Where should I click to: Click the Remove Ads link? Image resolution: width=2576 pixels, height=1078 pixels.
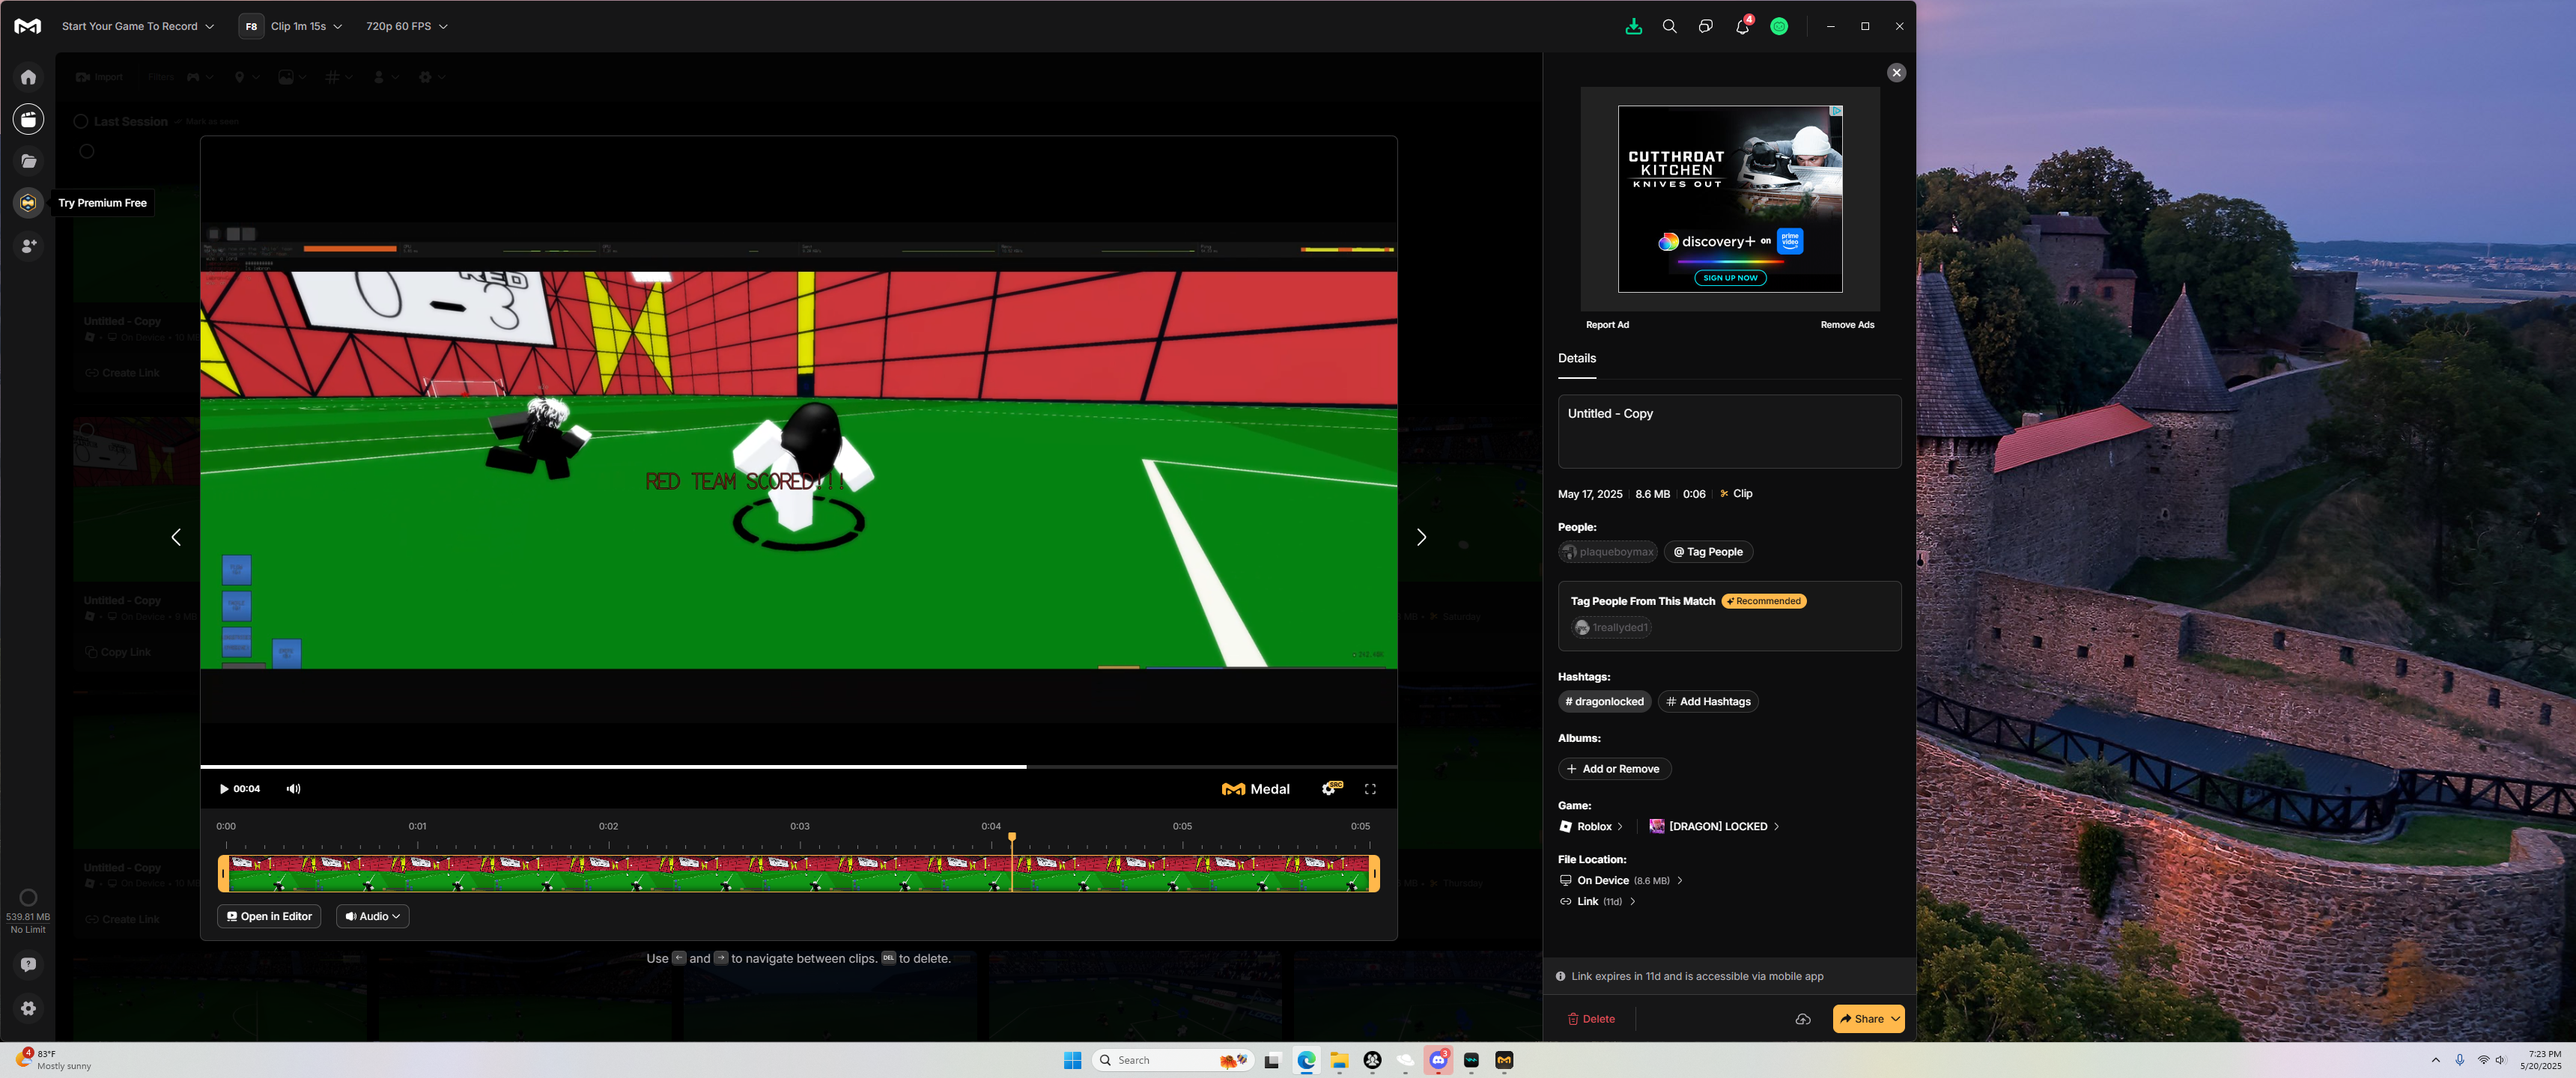point(1847,325)
